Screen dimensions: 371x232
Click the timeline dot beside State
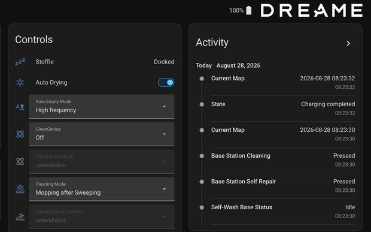pyautogui.click(x=202, y=104)
